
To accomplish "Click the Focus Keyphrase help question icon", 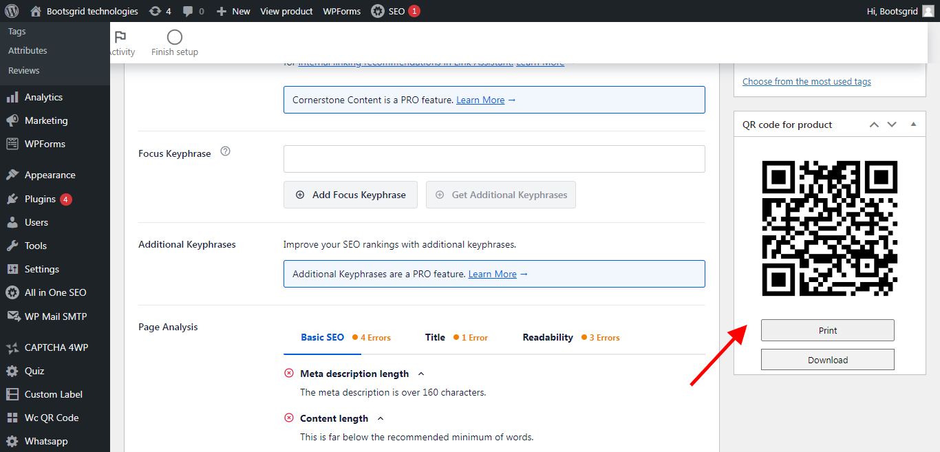I will (225, 151).
